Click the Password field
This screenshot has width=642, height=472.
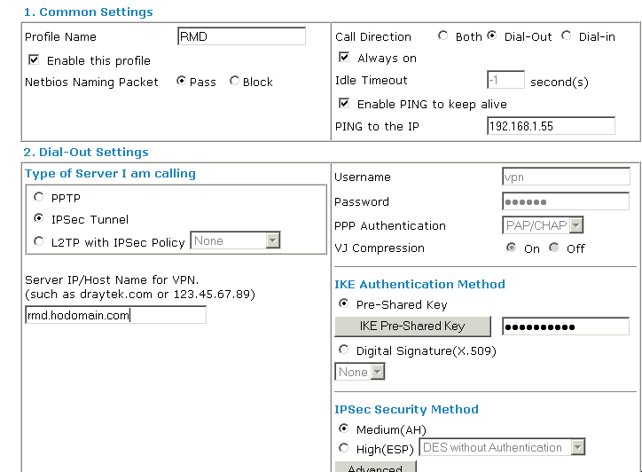point(566,201)
